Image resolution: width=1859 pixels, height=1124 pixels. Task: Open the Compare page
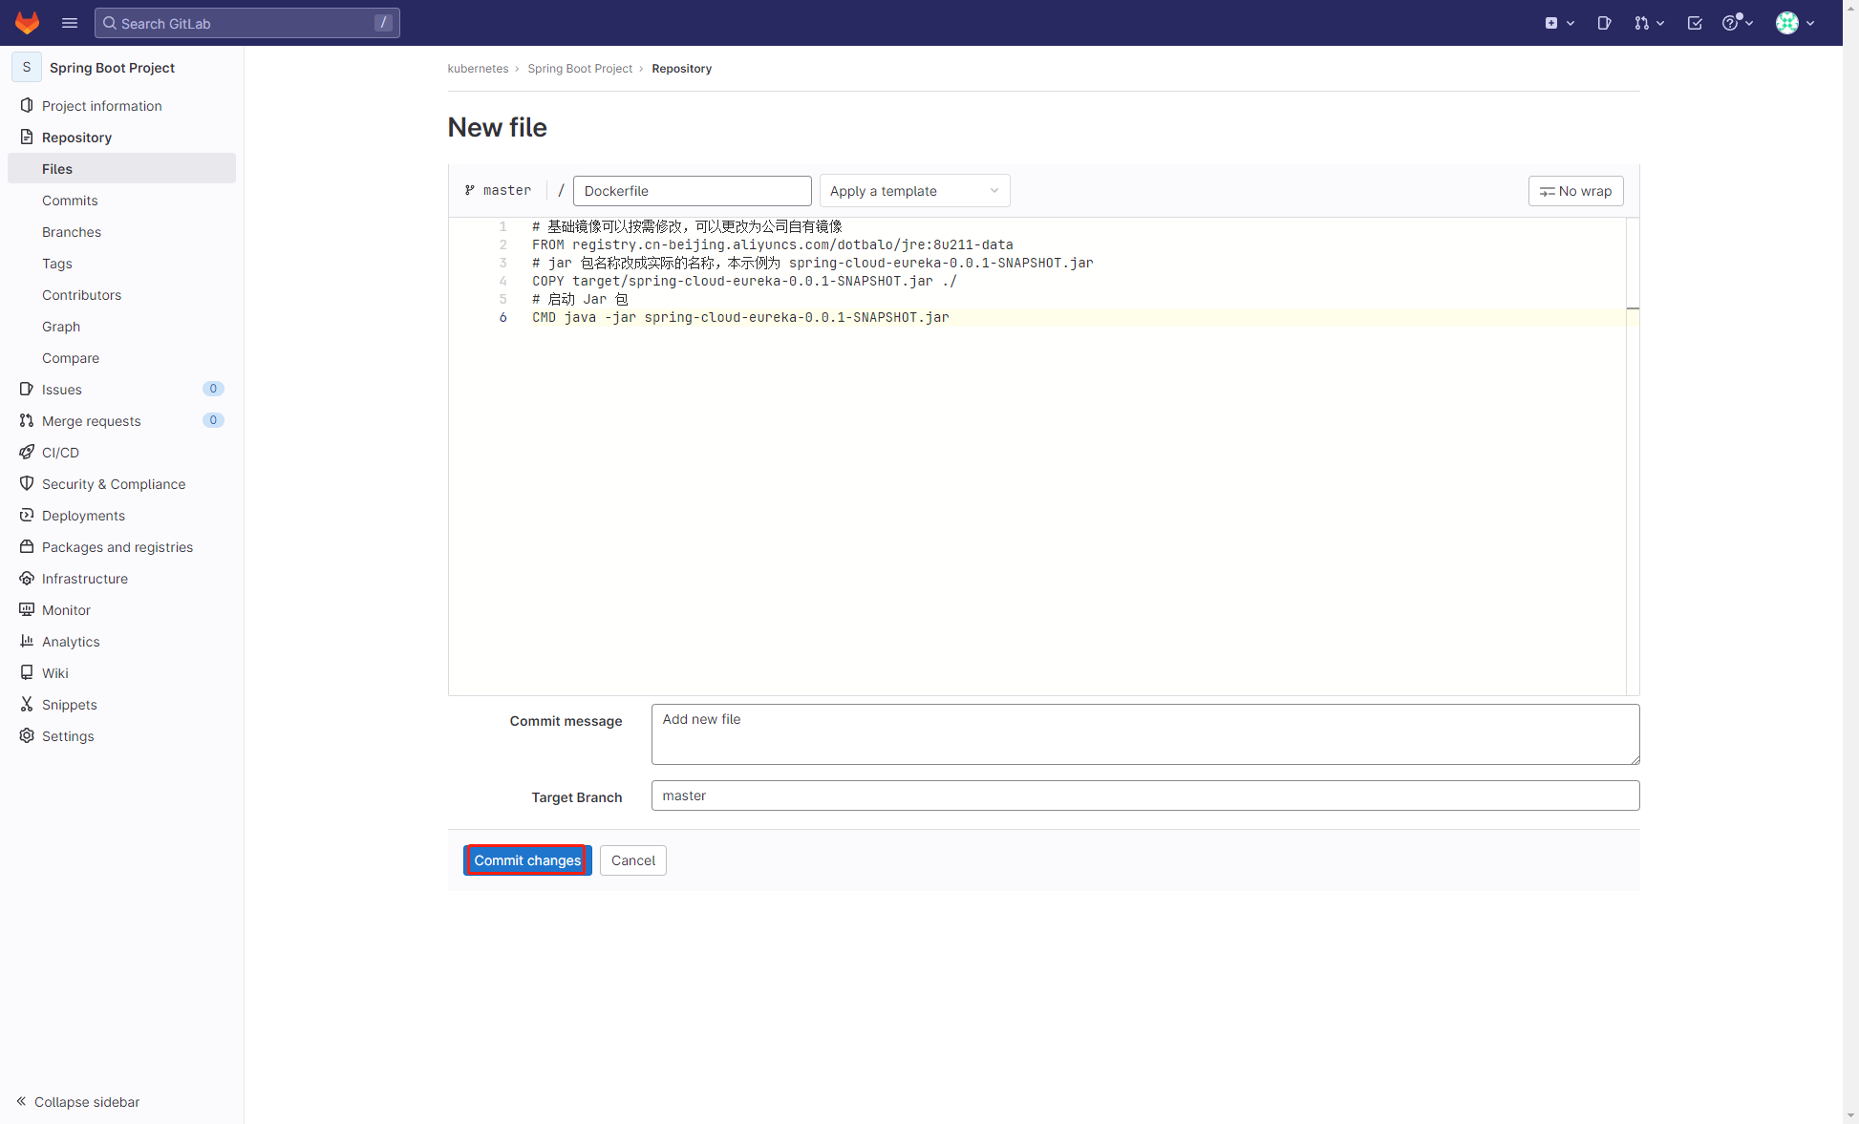(71, 358)
